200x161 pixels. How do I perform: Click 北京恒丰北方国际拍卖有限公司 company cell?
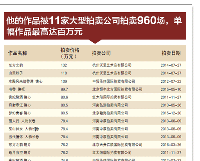pyautogui.click(x=117, y=89)
